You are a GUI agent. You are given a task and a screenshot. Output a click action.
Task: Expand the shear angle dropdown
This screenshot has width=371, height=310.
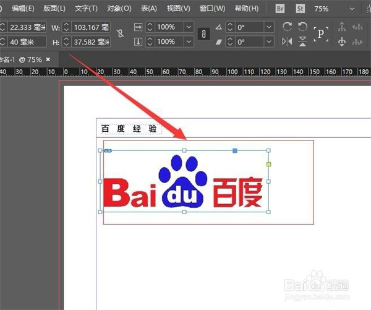point(269,42)
